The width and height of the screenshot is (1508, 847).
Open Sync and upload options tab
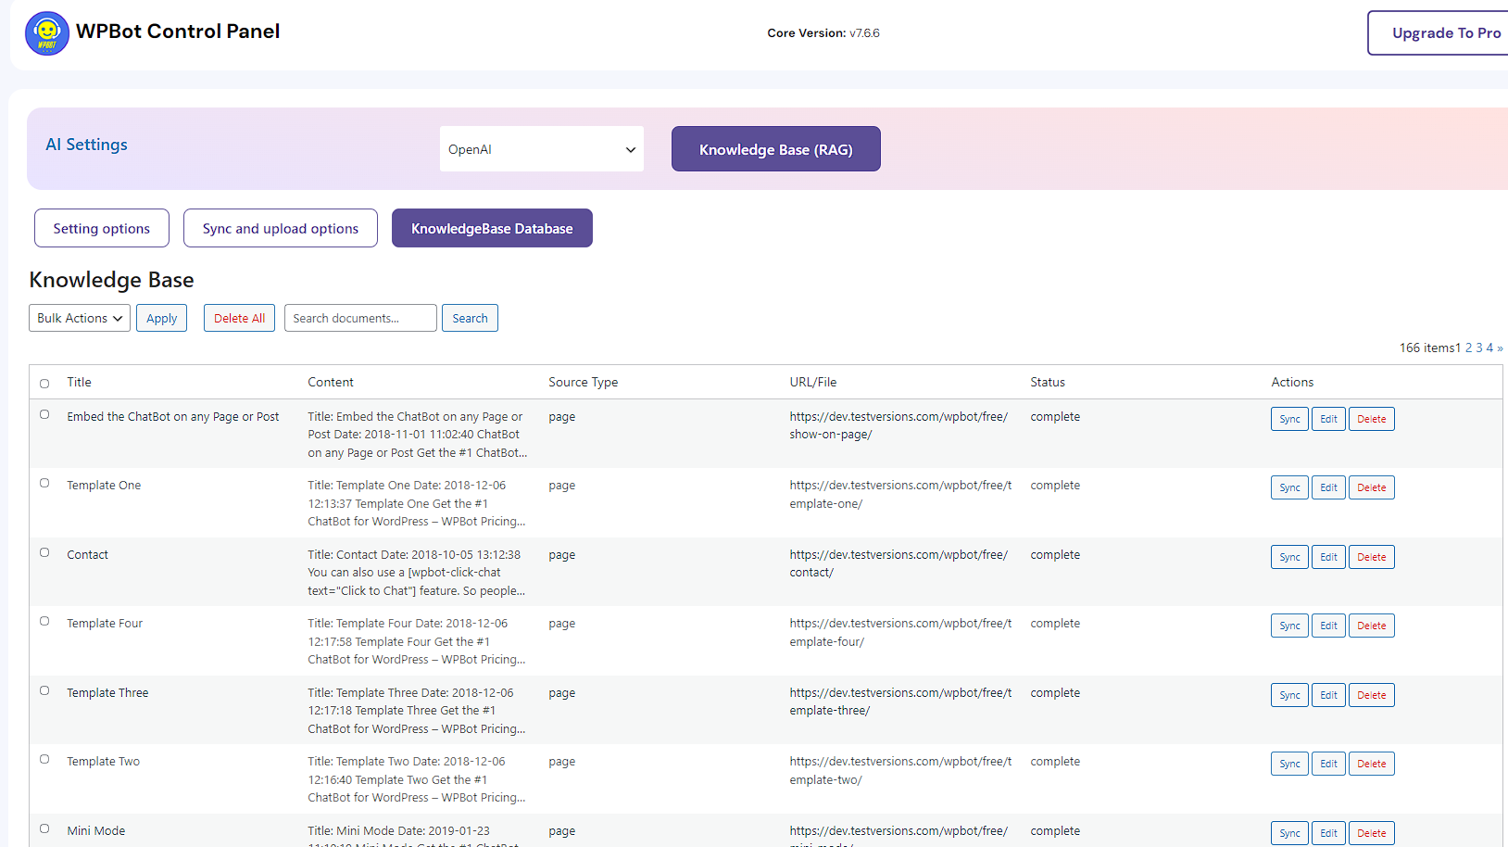[280, 228]
